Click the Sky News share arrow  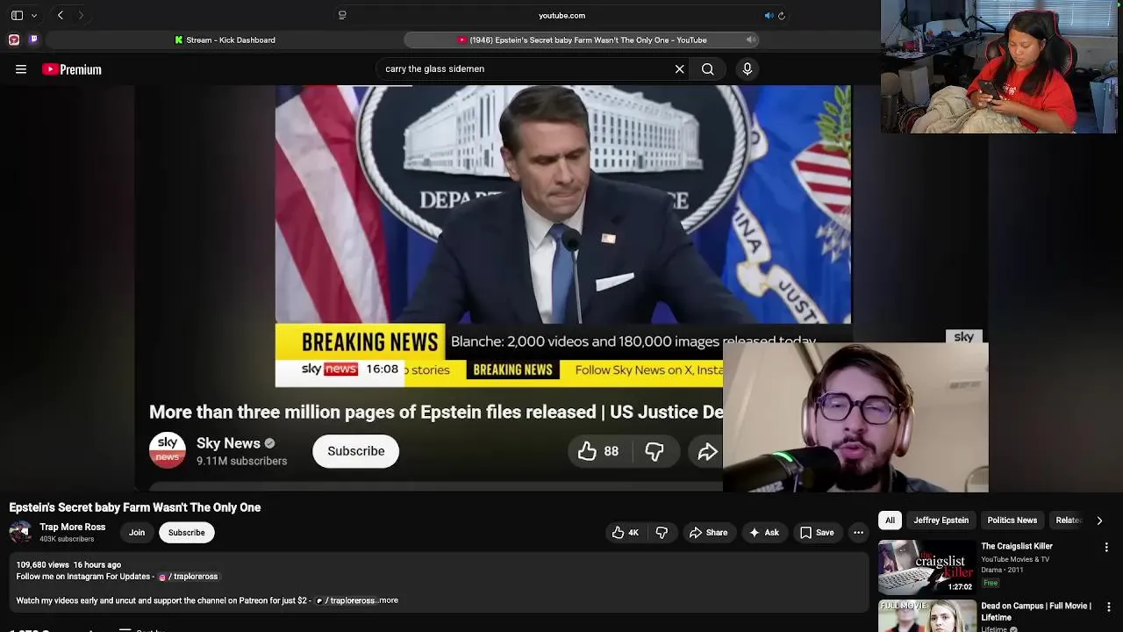click(707, 451)
